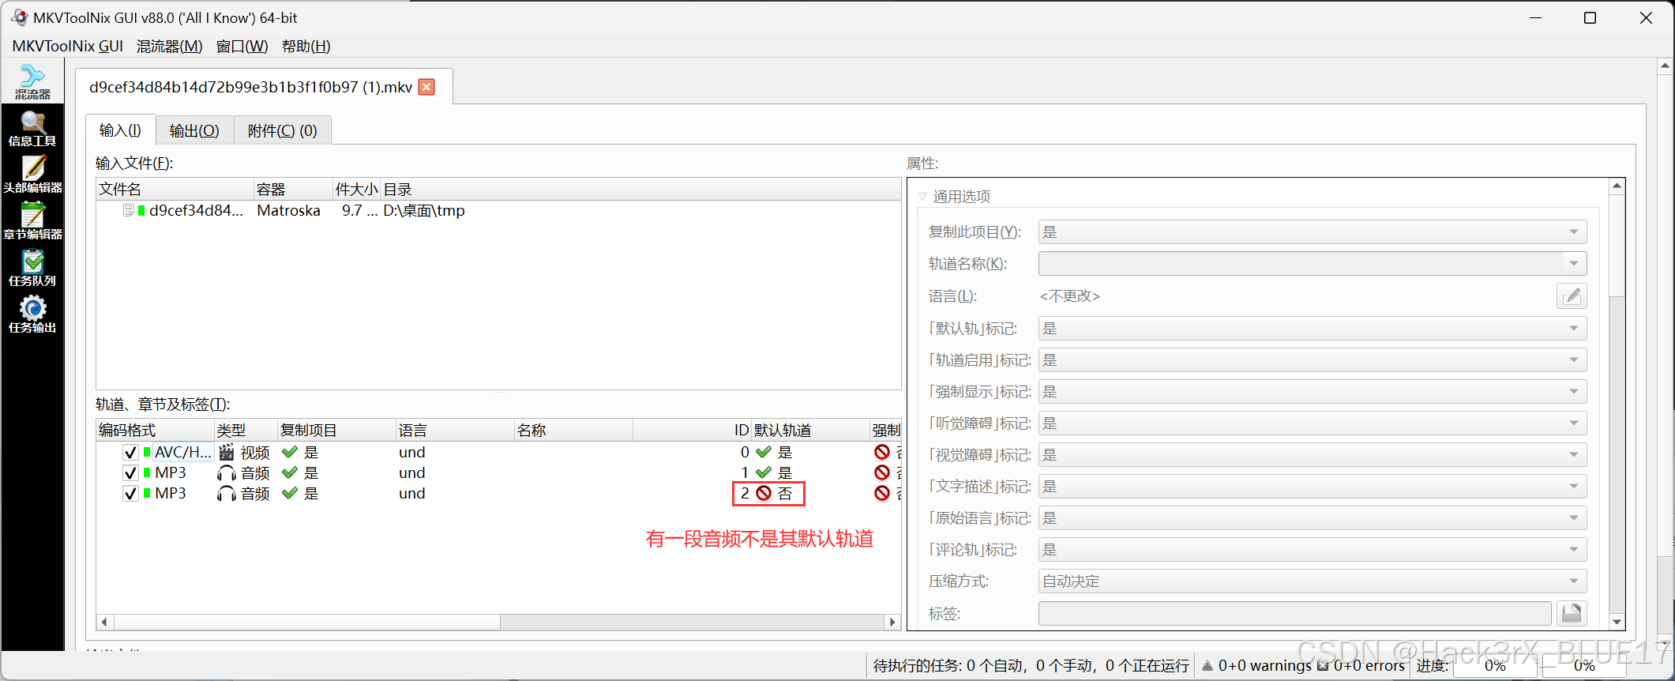1675x681 pixels.
Task: Click the green check 是 default for track 1
Action: pos(764,472)
